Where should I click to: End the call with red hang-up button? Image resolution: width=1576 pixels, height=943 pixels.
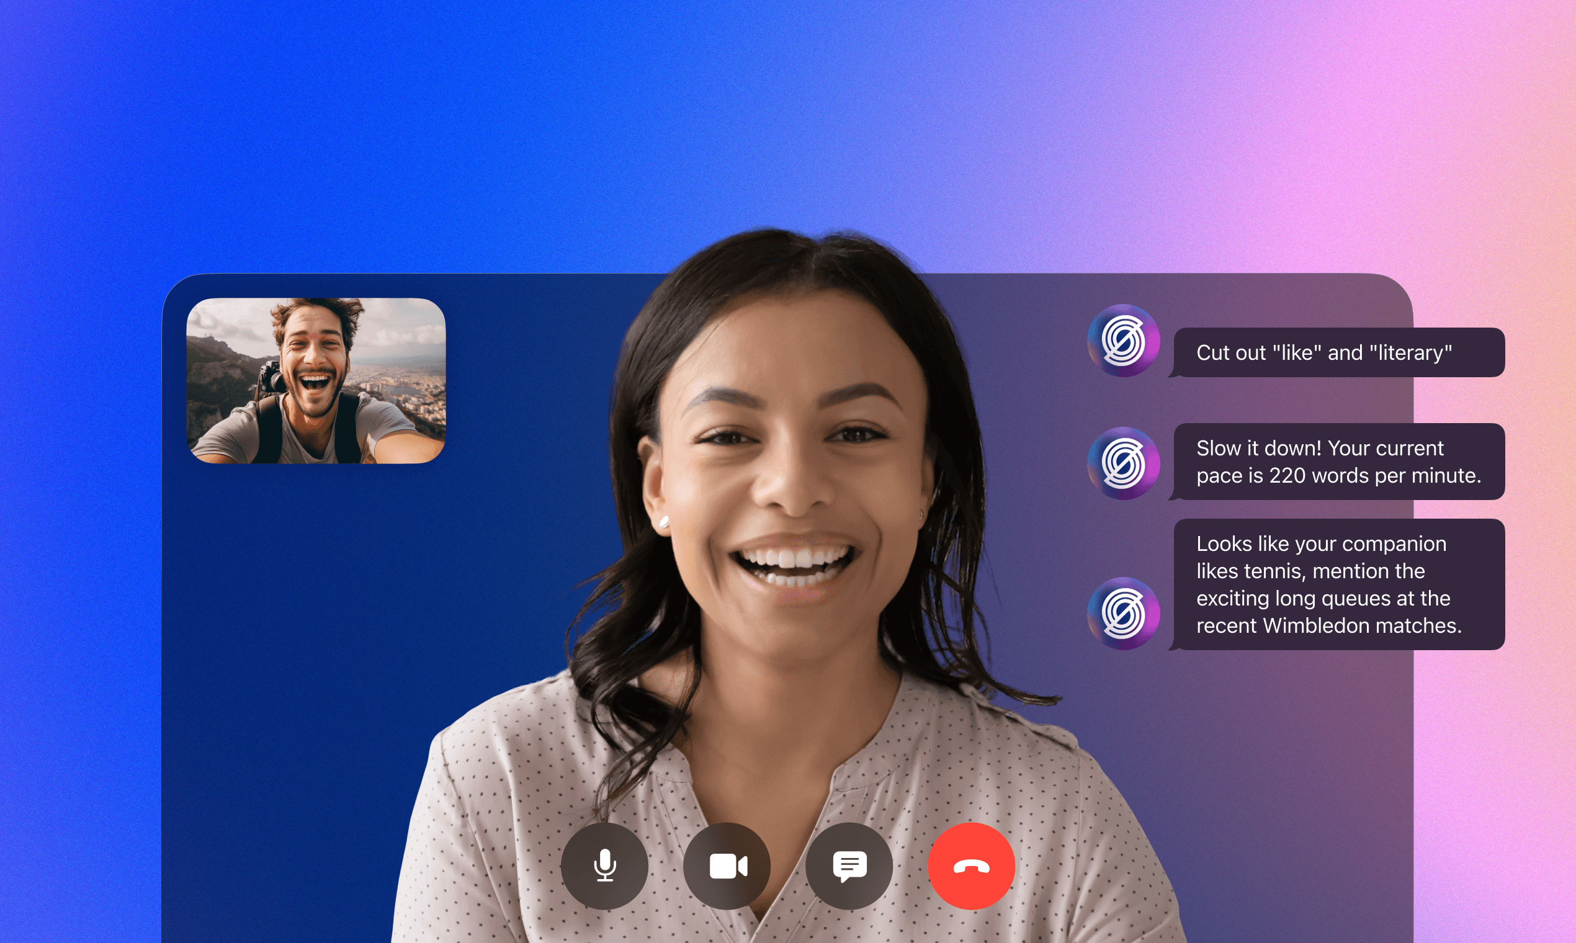972,866
